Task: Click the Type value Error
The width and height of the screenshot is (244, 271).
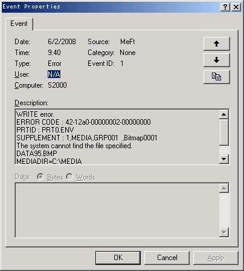Action: pyautogui.click(x=54, y=64)
